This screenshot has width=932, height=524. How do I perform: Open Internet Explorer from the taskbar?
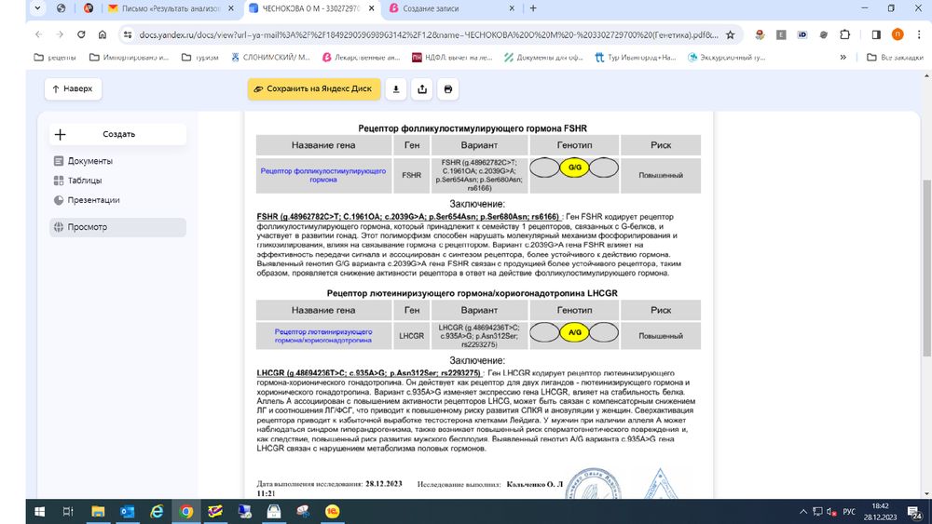point(157,512)
